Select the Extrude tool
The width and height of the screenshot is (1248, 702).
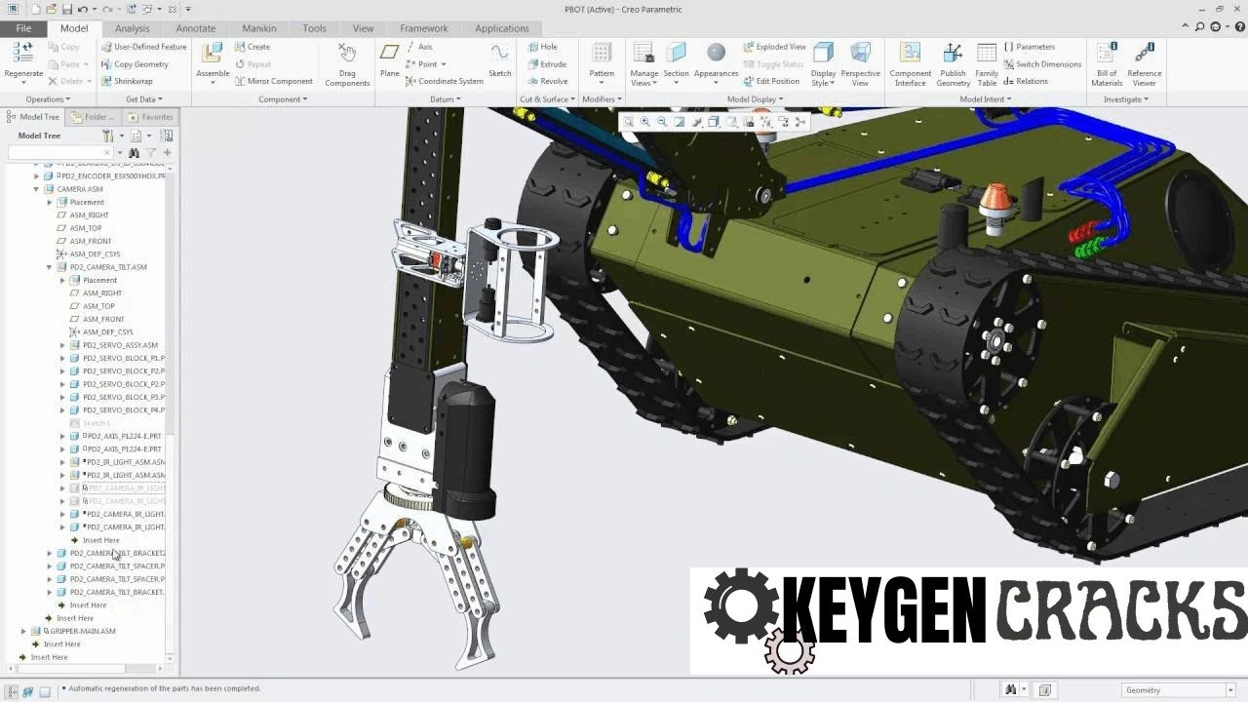tap(547, 64)
